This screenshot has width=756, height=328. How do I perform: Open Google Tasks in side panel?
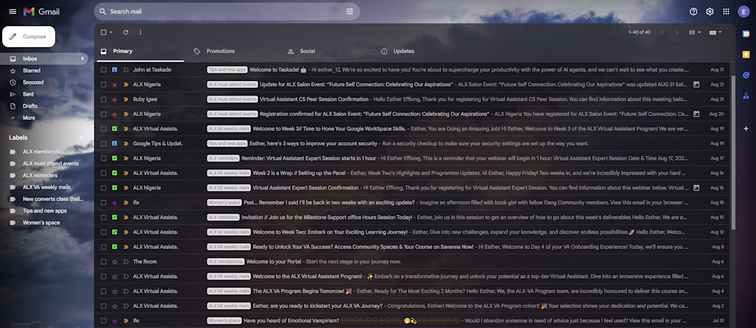point(746,75)
